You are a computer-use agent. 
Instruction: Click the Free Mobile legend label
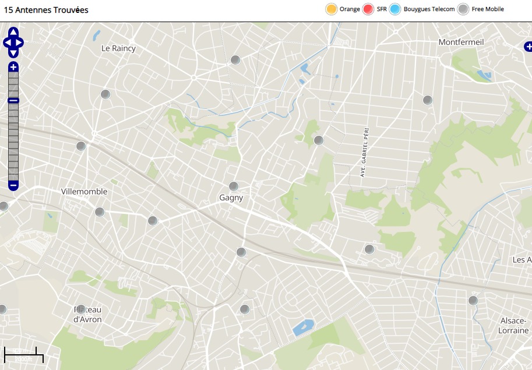coord(488,9)
